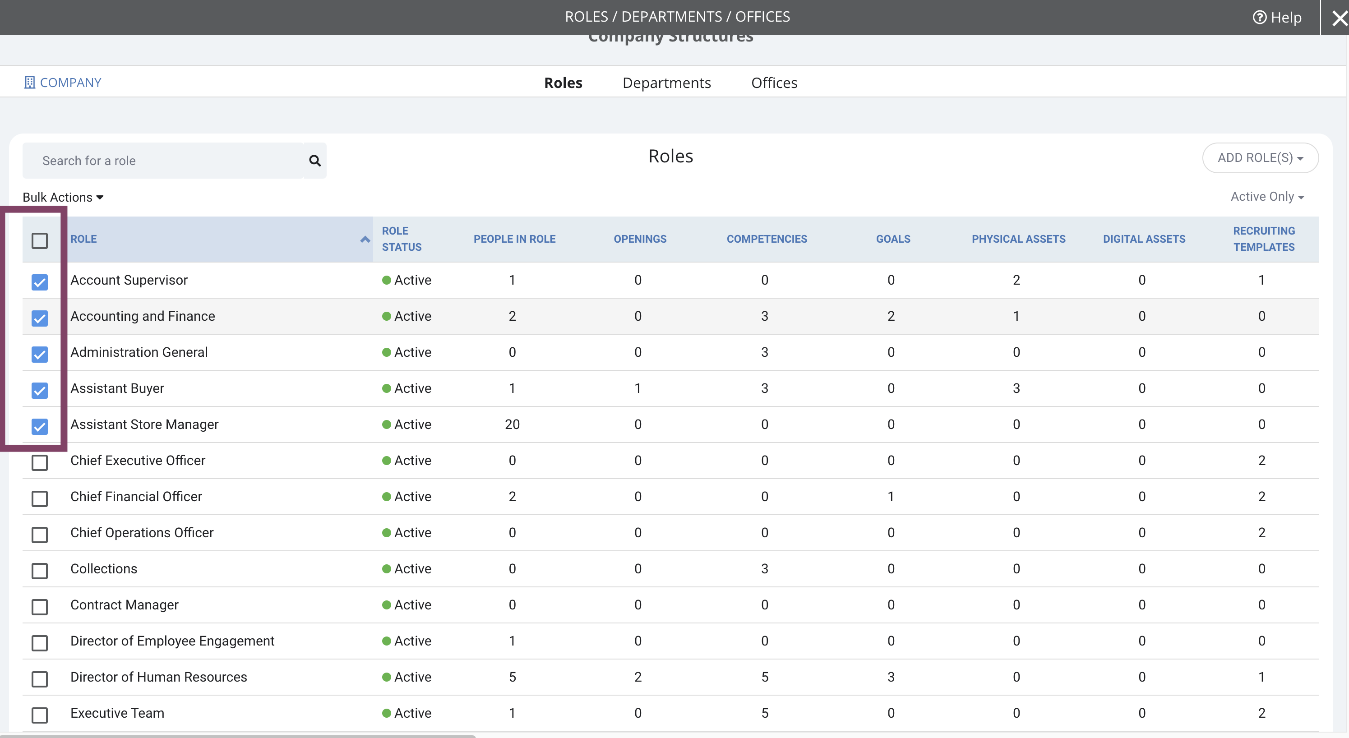Open the Account Supervisor role

click(129, 280)
